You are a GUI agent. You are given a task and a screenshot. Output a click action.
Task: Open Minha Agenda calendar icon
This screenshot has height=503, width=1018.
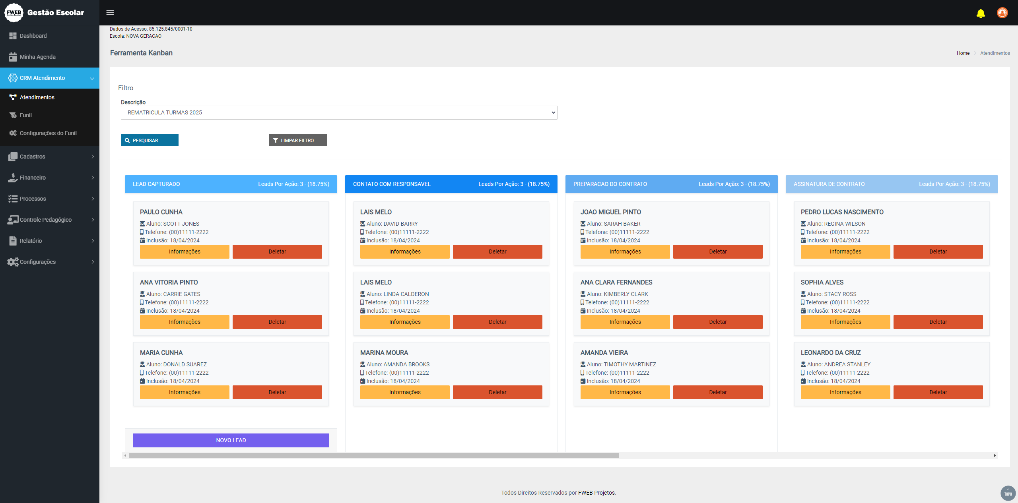pyautogui.click(x=13, y=57)
